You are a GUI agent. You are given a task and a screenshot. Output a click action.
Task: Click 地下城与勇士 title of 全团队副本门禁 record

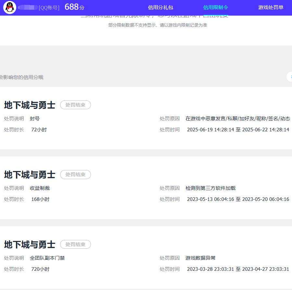coord(30,244)
